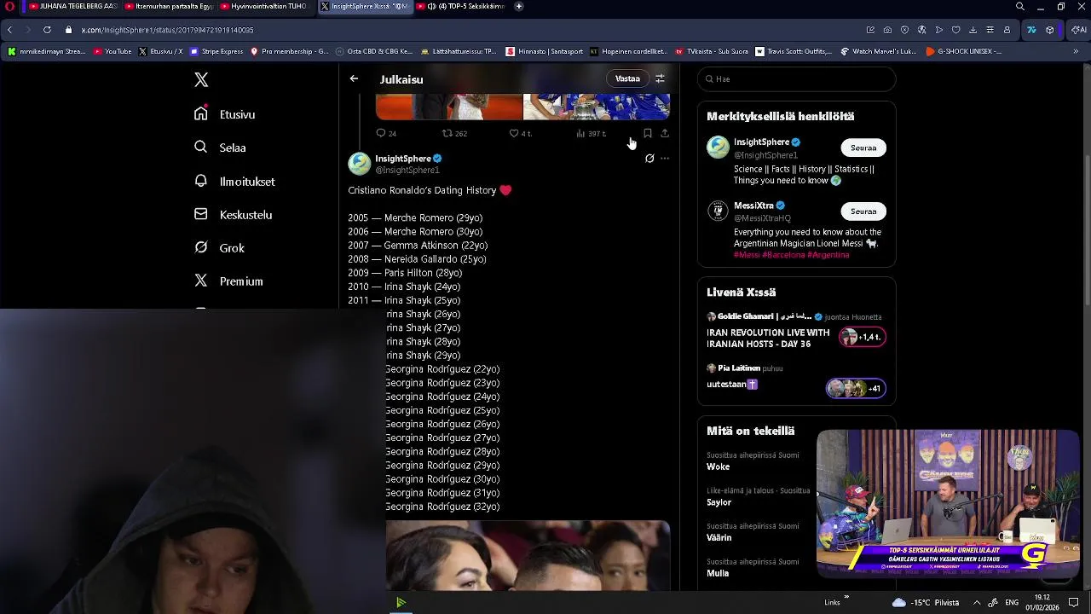
Task: Follow MessiXtra with the Seuraa button
Action: [863, 211]
